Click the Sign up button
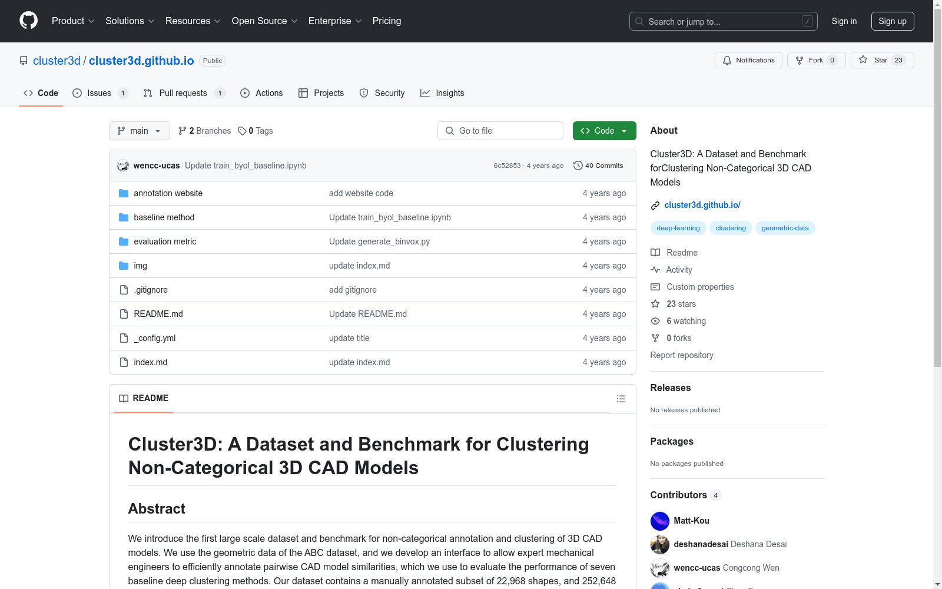 click(893, 21)
